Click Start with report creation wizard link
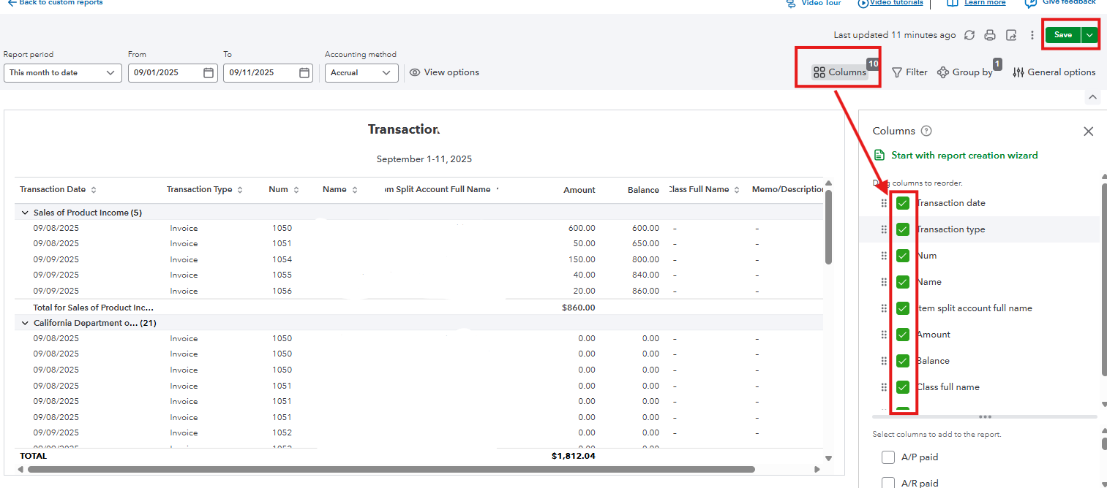The height and width of the screenshot is (488, 1107). [964, 156]
